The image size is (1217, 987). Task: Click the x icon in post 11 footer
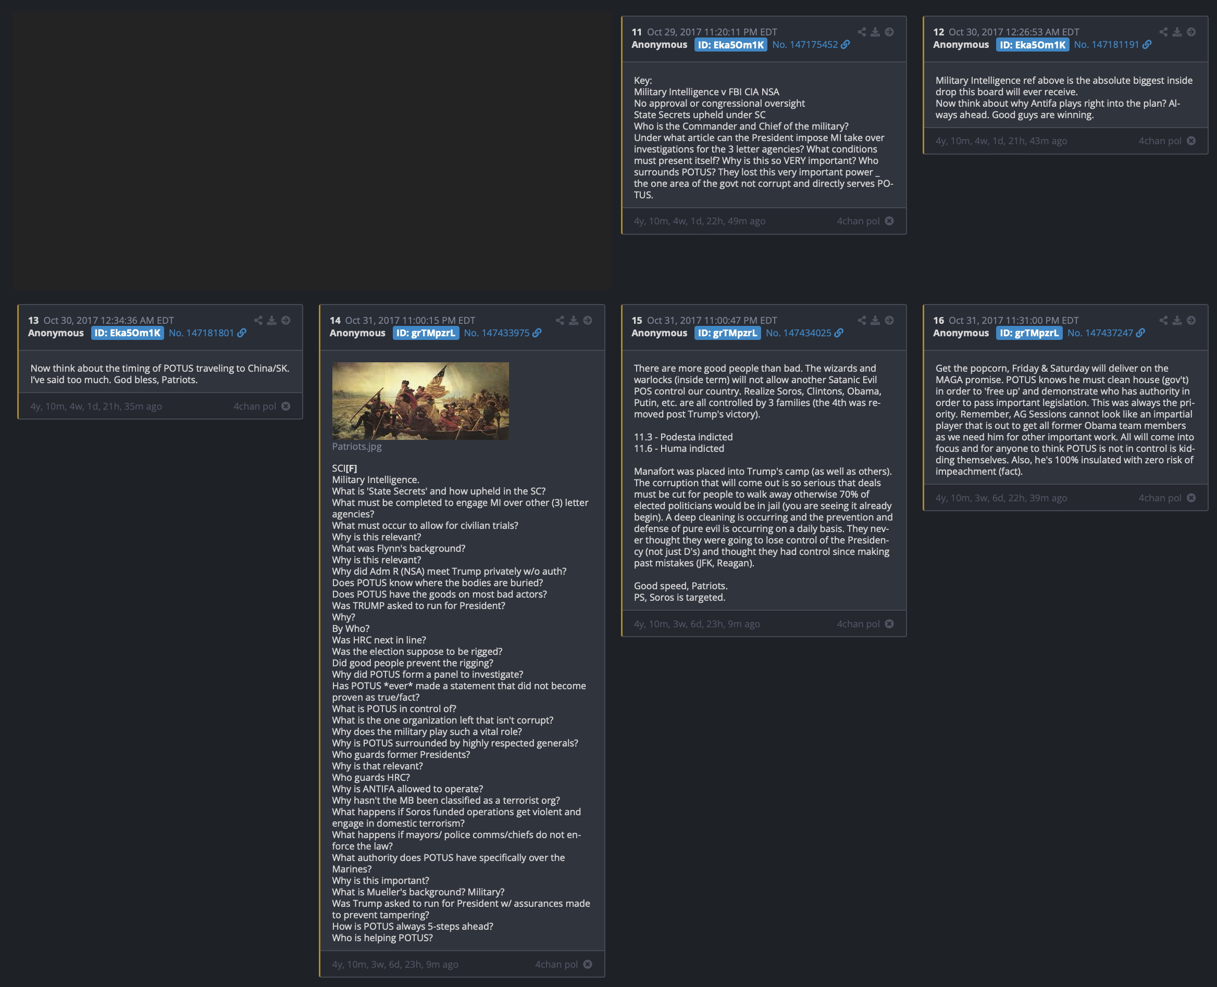[889, 221]
